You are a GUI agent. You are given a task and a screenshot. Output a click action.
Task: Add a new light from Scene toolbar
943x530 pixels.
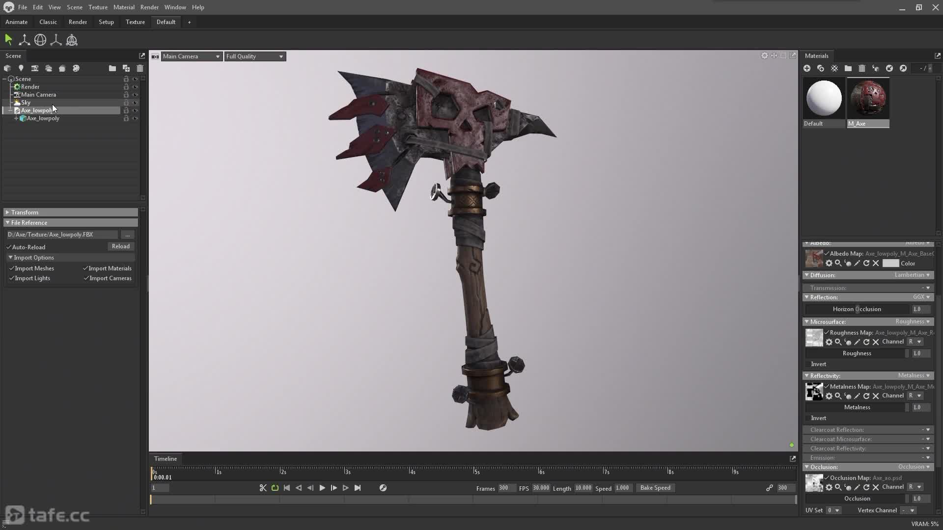click(x=21, y=68)
